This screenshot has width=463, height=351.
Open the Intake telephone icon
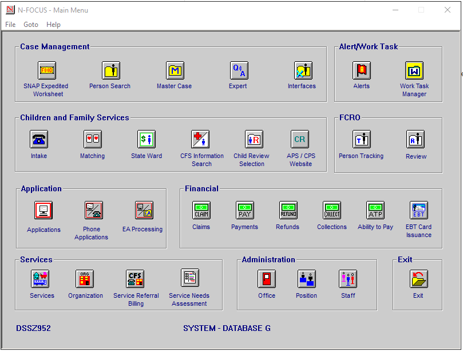39,139
